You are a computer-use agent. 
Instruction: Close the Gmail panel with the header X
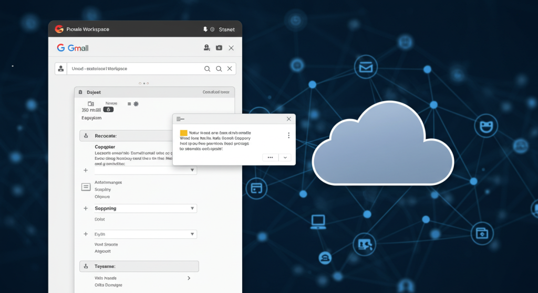(x=231, y=48)
